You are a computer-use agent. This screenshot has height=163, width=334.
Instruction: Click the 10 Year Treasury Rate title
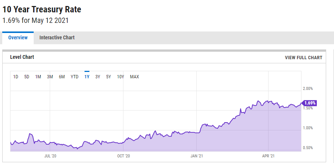42,9
